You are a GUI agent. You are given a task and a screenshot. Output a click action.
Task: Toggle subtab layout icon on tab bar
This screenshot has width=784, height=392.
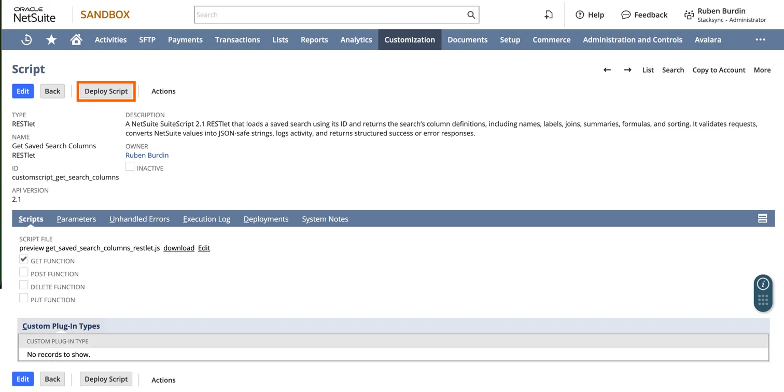click(762, 219)
